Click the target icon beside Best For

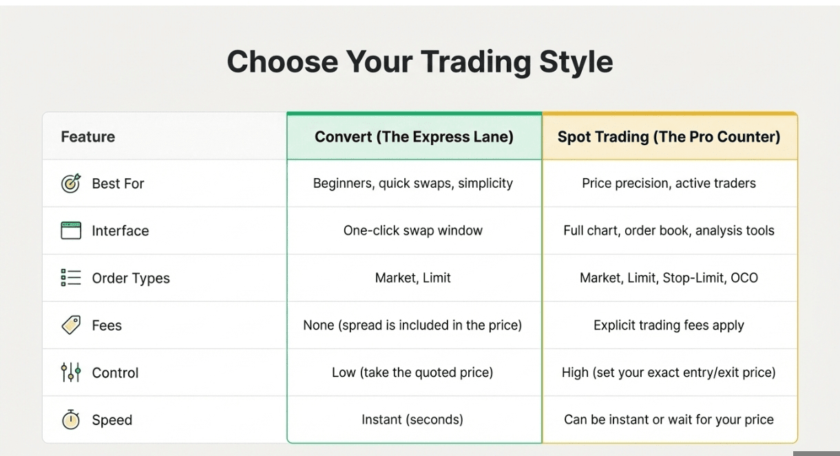click(x=71, y=184)
